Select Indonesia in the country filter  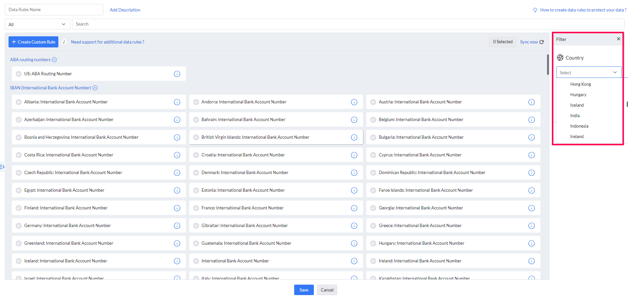pyautogui.click(x=579, y=126)
